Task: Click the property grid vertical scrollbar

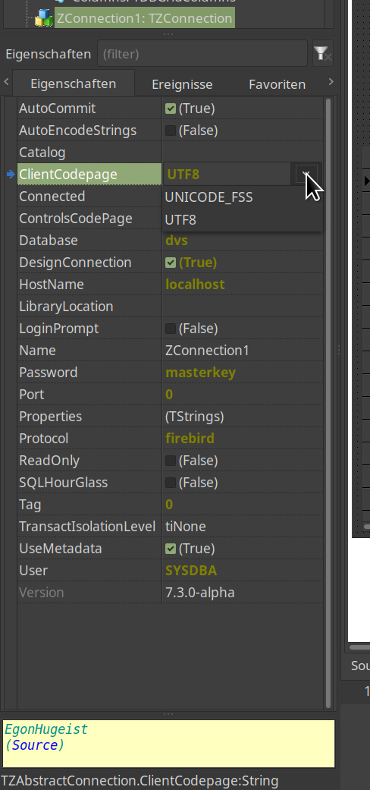Action: pos(329,403)
